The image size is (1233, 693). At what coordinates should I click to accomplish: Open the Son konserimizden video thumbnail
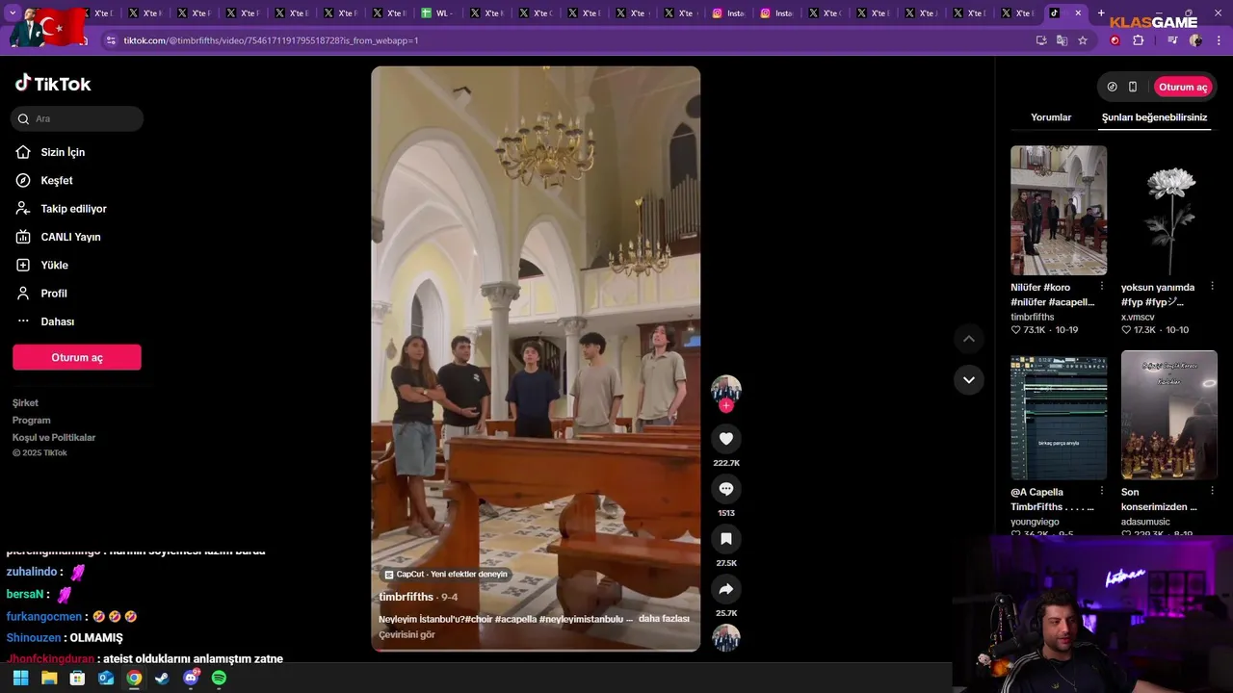(x=1169, y=415)
